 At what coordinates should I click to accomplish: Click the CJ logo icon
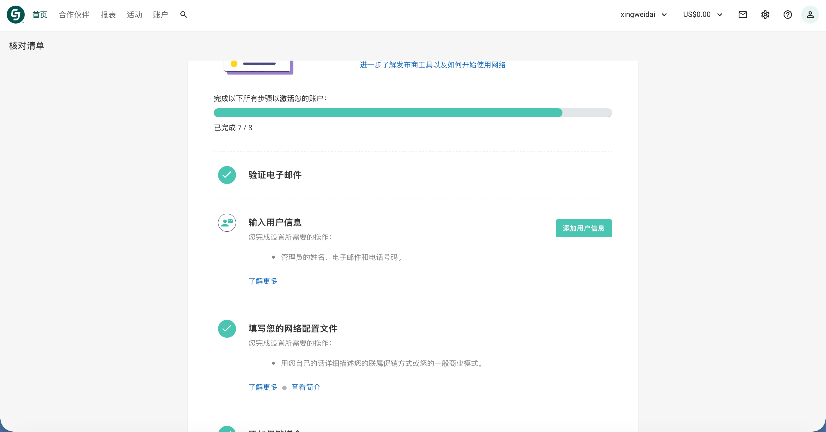16,15
